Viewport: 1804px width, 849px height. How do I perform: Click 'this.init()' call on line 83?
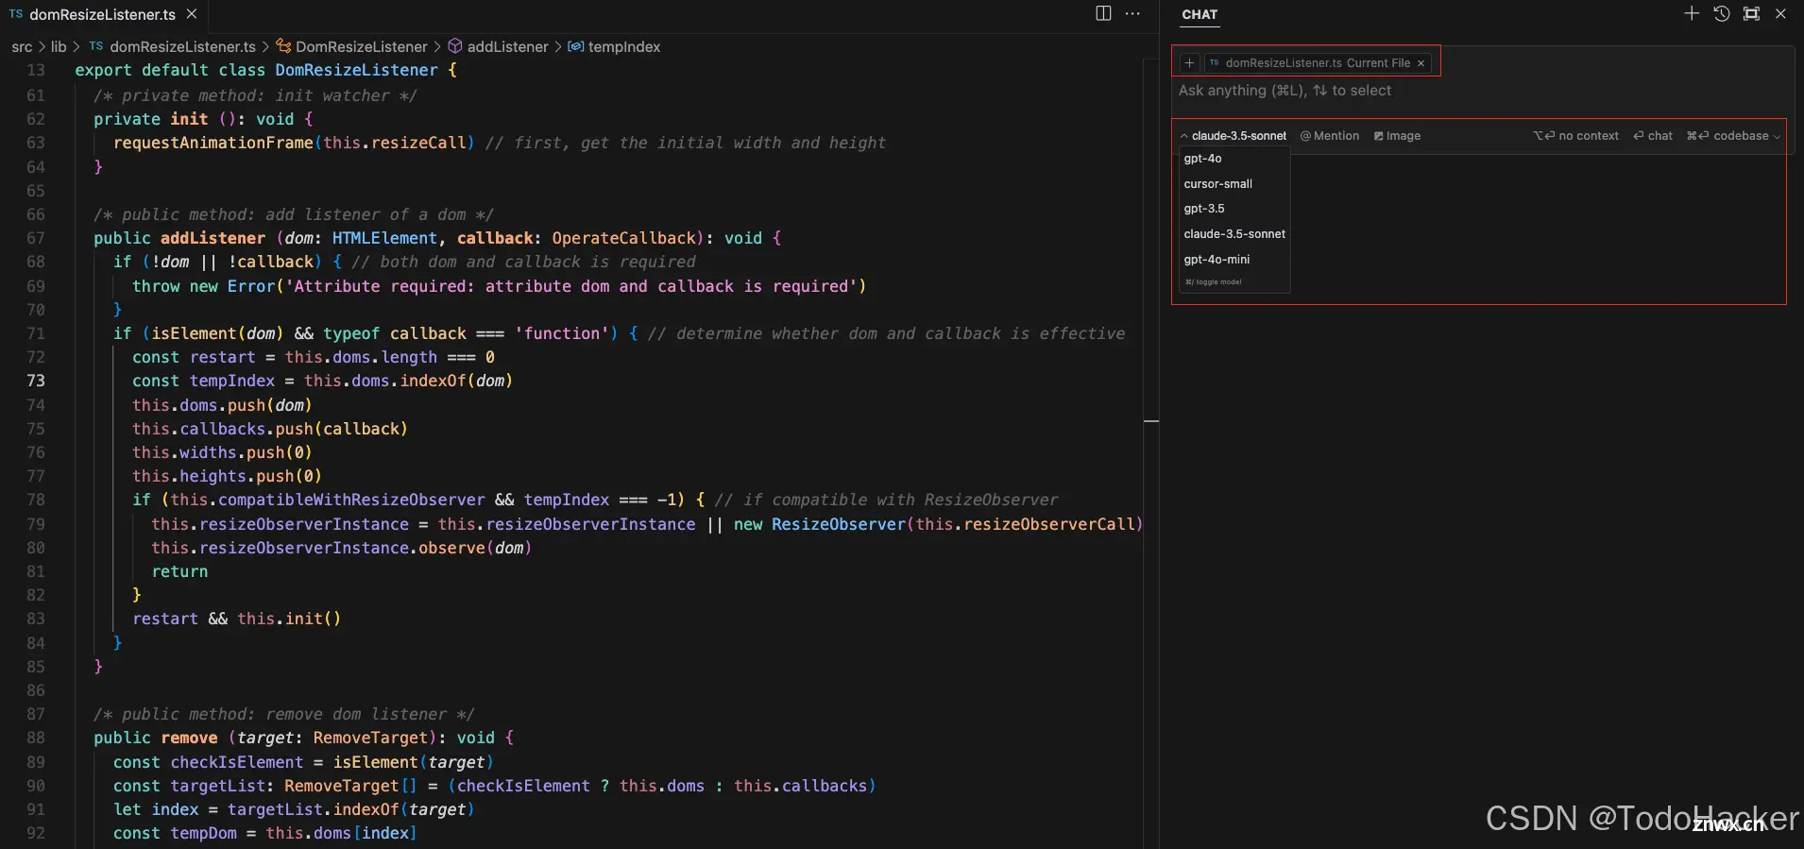[289, 619]
